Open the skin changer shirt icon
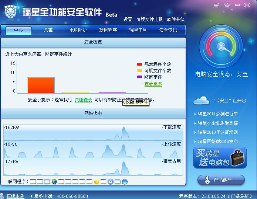 [227, 5]
